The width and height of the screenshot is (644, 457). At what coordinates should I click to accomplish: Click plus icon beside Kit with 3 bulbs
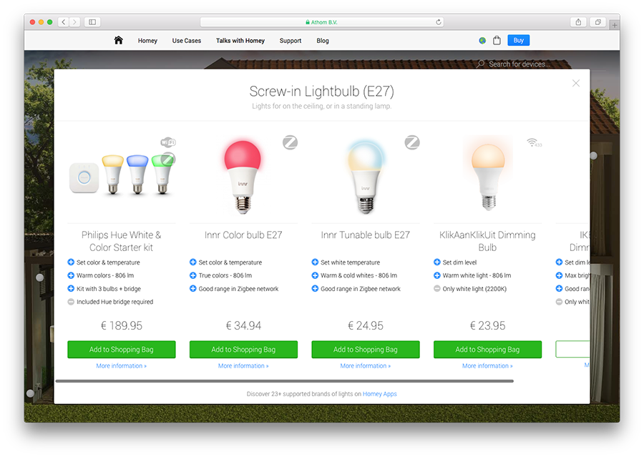[71, 289]
